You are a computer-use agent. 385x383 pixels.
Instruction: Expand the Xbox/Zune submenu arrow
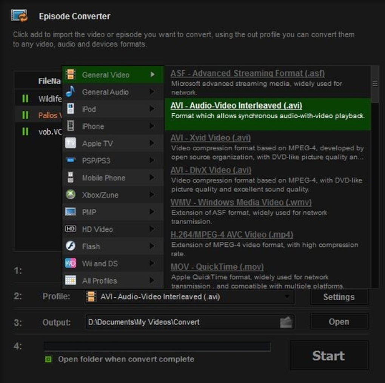(x=152, y=195)
